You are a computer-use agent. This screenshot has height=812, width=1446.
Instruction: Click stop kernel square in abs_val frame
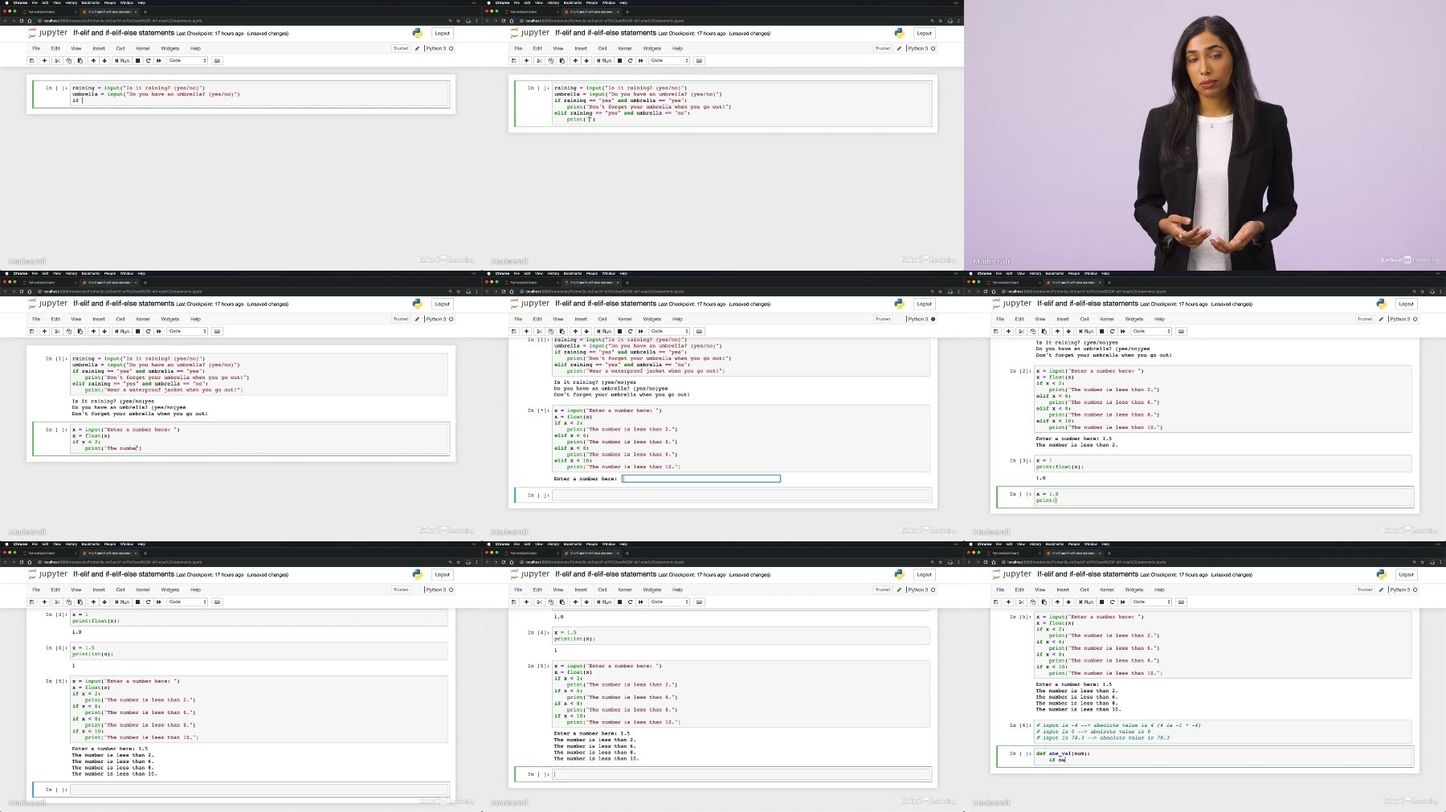pos(1101,602)
